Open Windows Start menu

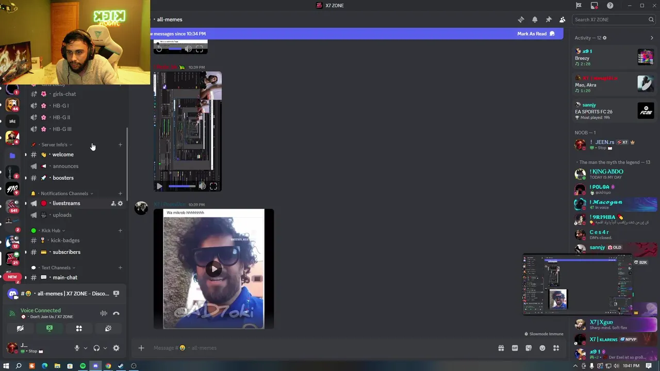click(6, 366)
